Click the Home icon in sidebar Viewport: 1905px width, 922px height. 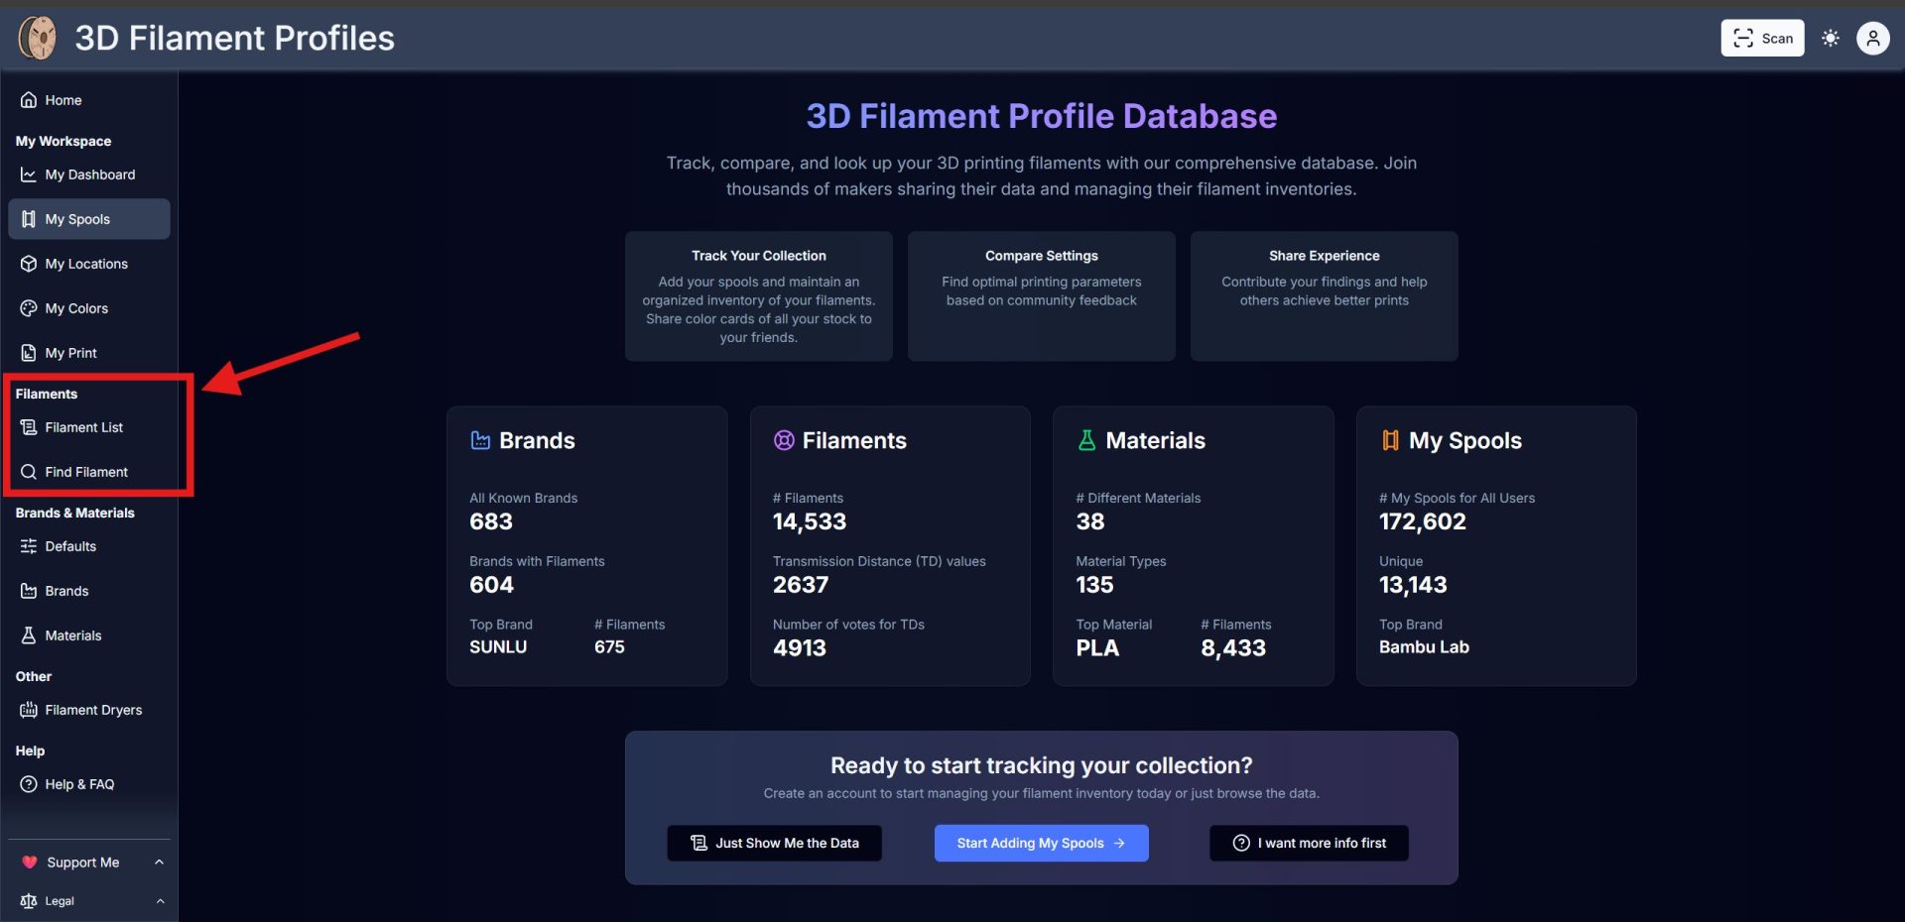pos(29,100)
